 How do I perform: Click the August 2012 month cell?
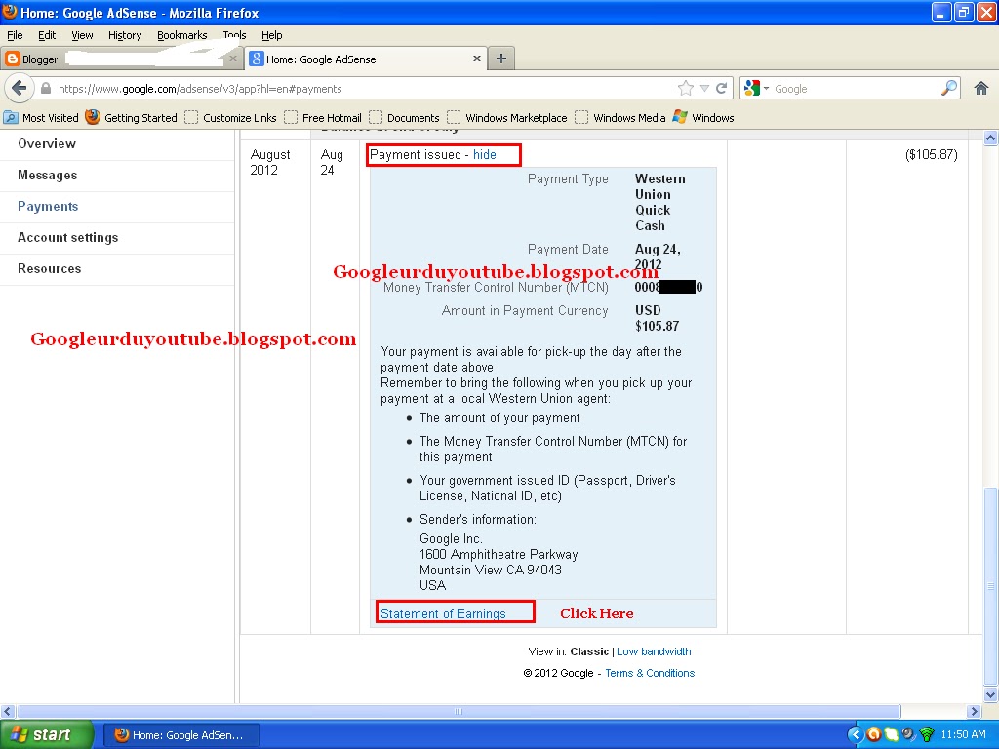coord(270,163)
